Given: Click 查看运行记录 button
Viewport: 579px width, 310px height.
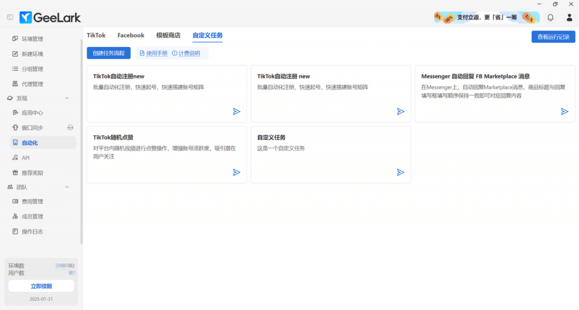Looking at the screenshot, I should 553,37.
